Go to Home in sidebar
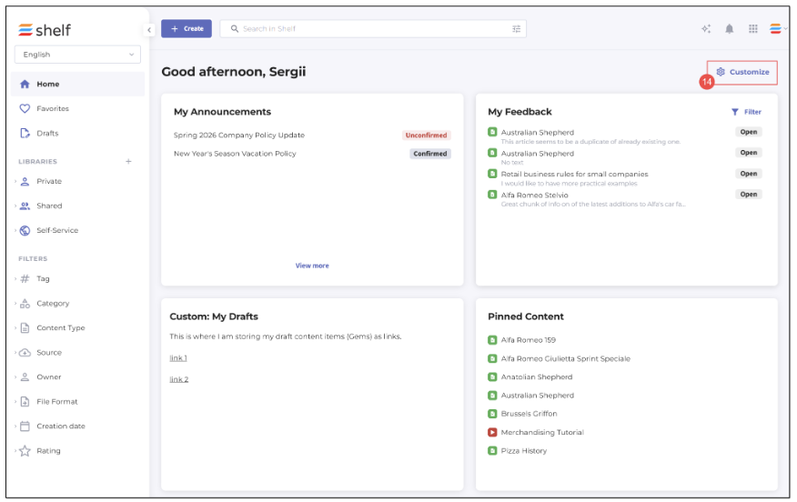 pos(77,84)
